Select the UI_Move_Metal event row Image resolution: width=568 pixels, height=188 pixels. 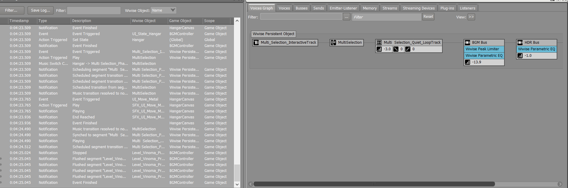[117, 99]
